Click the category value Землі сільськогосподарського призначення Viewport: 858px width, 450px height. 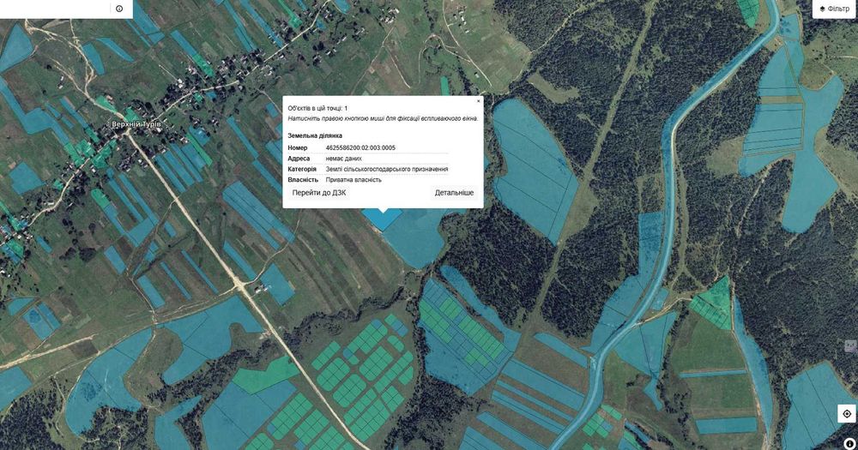(x=387, y=169)
